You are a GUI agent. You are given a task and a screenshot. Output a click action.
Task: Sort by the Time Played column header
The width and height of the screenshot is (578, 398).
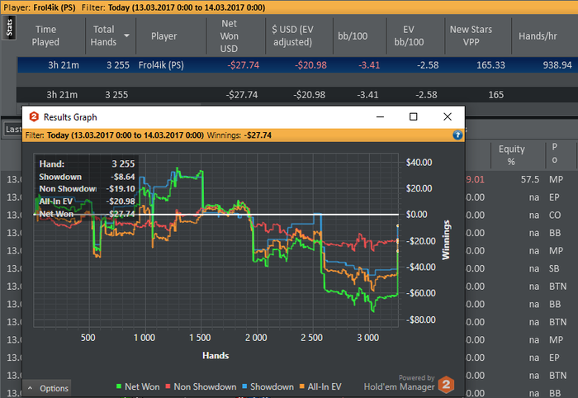coord(45,36)
